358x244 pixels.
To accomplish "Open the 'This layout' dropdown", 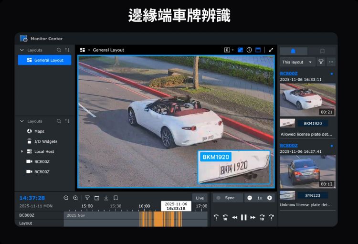I will click(297, 62).
